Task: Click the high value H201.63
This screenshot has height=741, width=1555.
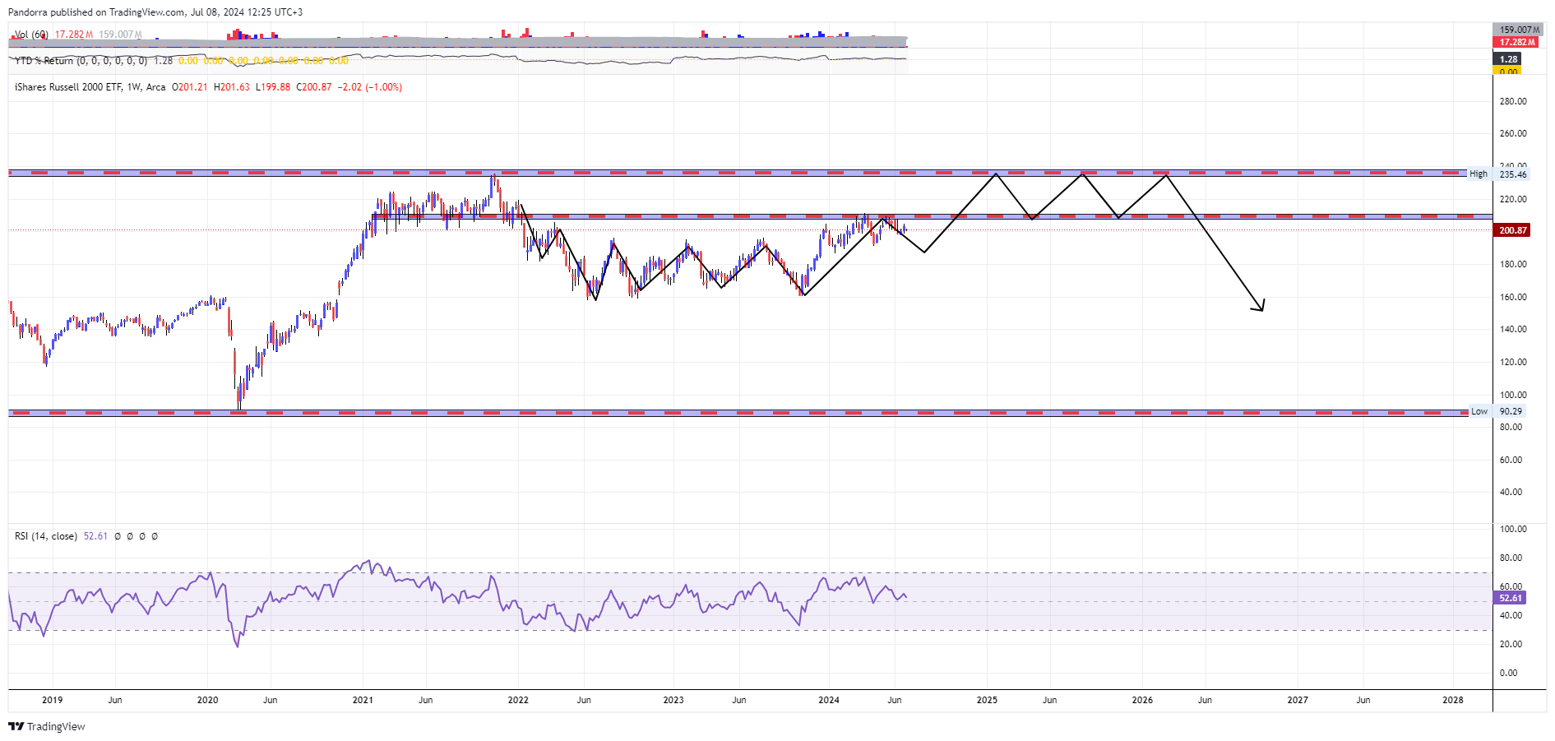Action: click(x=231, y=87)
